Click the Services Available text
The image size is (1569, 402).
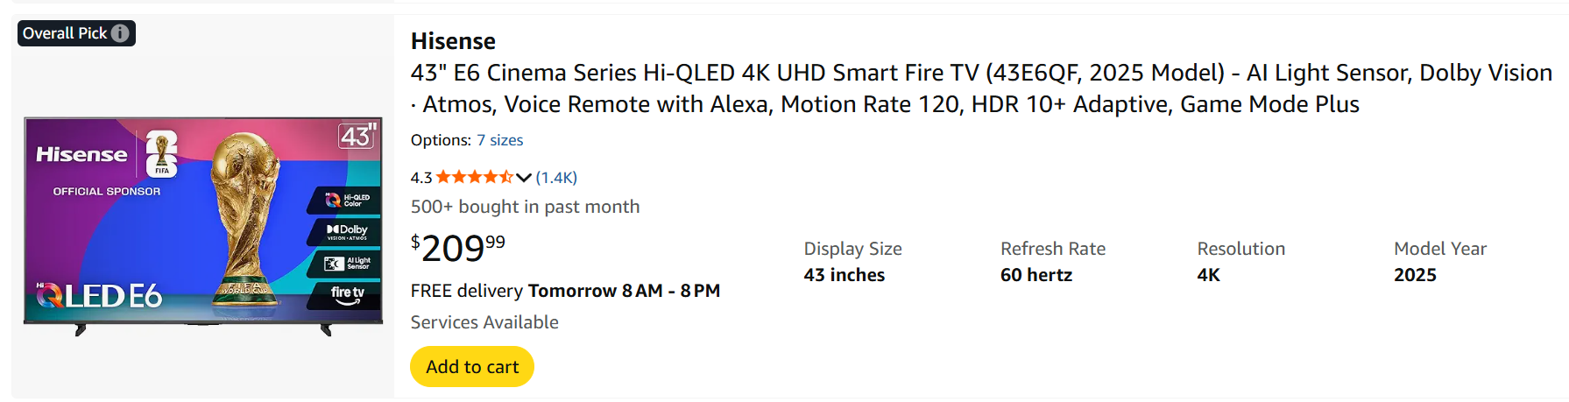[484, 322]
